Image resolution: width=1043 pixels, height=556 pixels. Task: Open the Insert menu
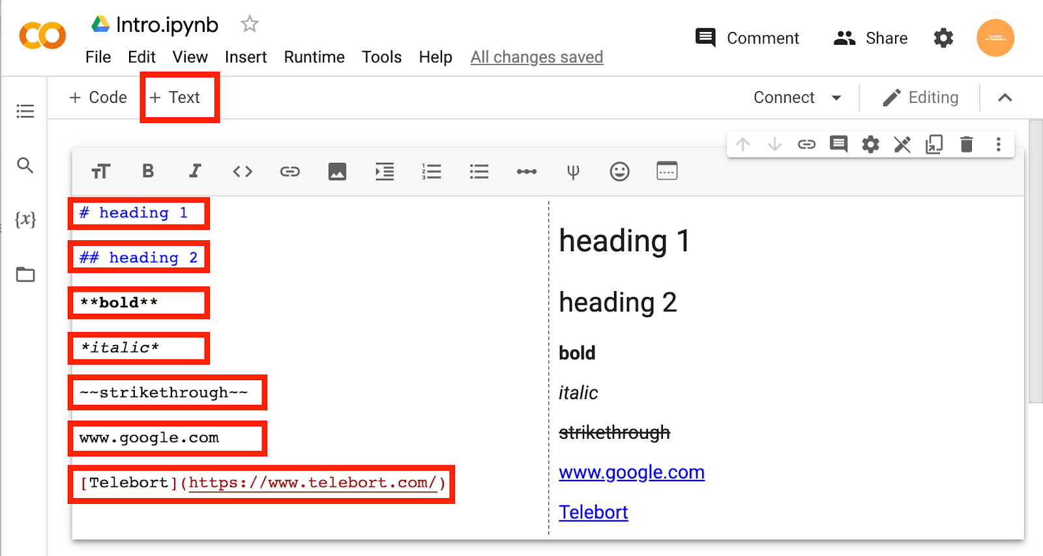coord(246,57)
